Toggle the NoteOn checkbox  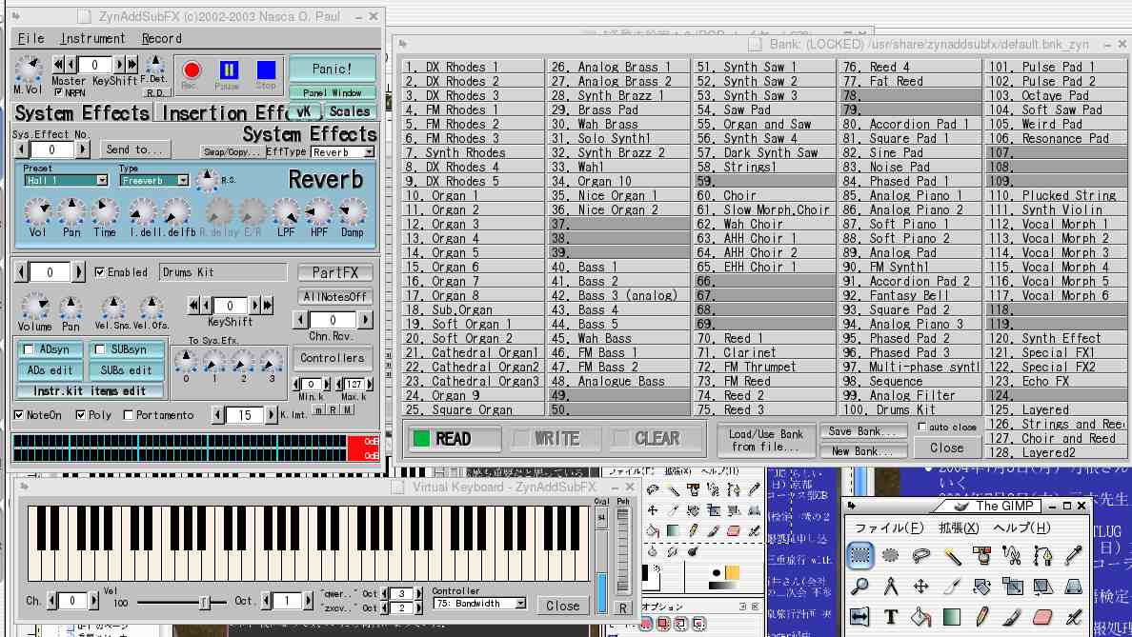point(19,415)
